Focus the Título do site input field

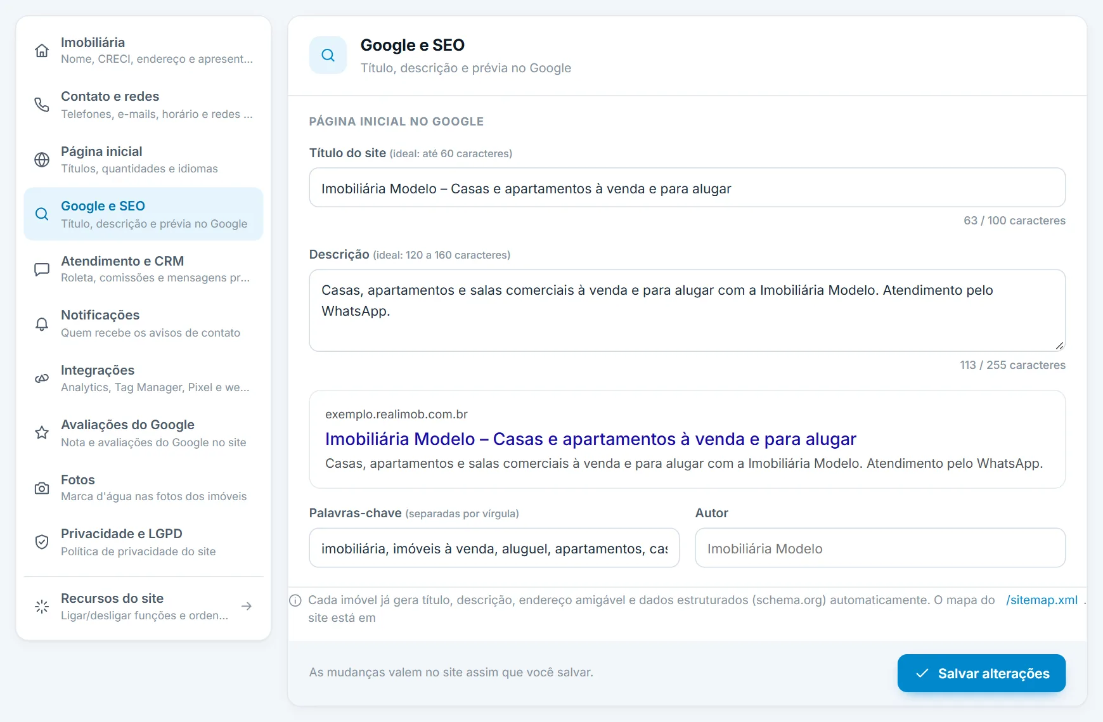pyautogui.click(x=687, y=188)
